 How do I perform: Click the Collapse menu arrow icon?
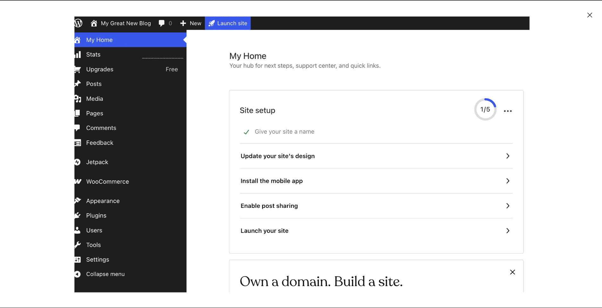(78, 274)
